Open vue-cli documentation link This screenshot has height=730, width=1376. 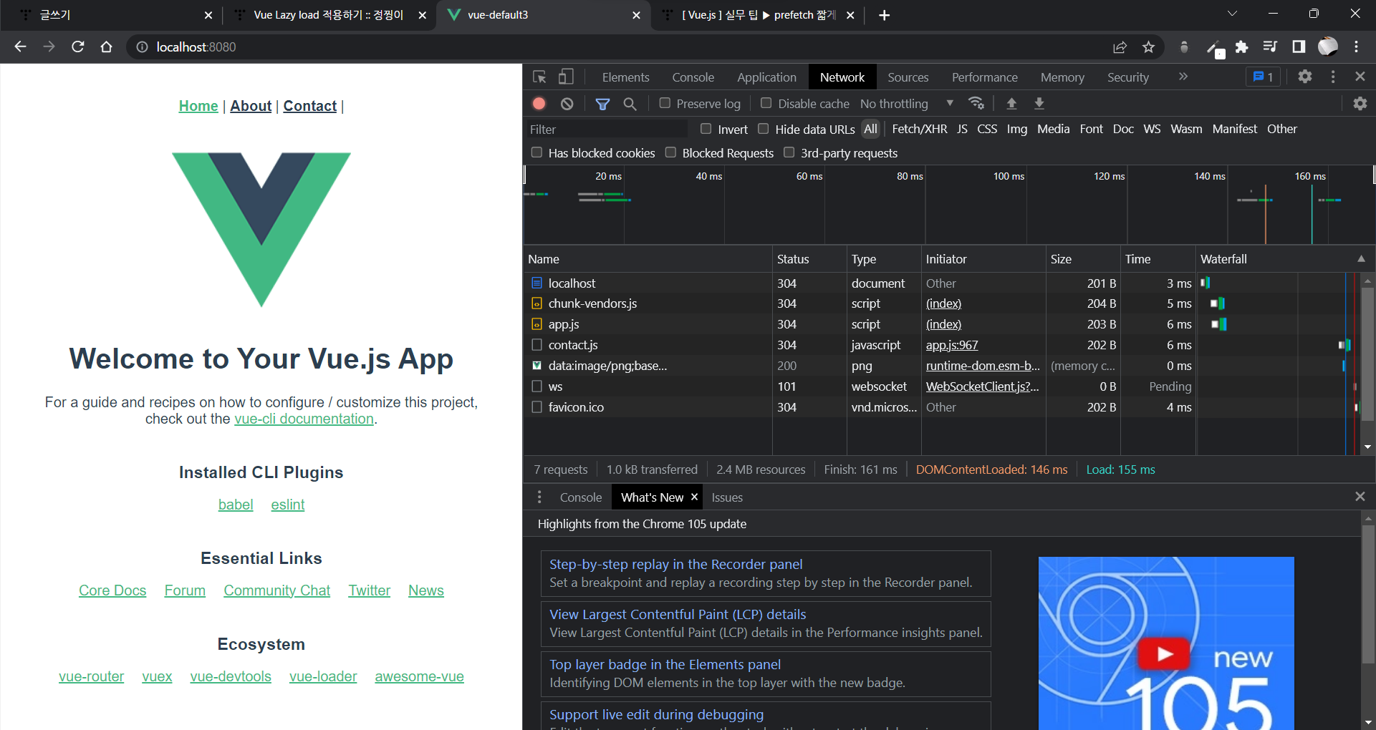pos(304,419)
